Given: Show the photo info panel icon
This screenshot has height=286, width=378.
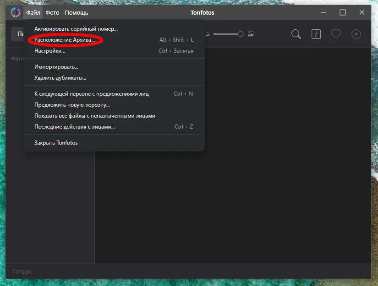Looking at the screenshot, I should 316,34.
